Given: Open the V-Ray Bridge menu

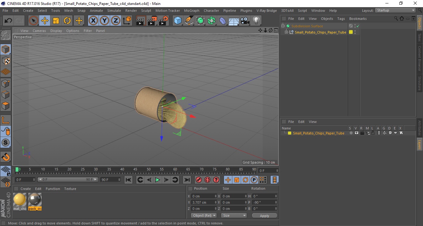Looking at the screenshot, I should point(267,11).
